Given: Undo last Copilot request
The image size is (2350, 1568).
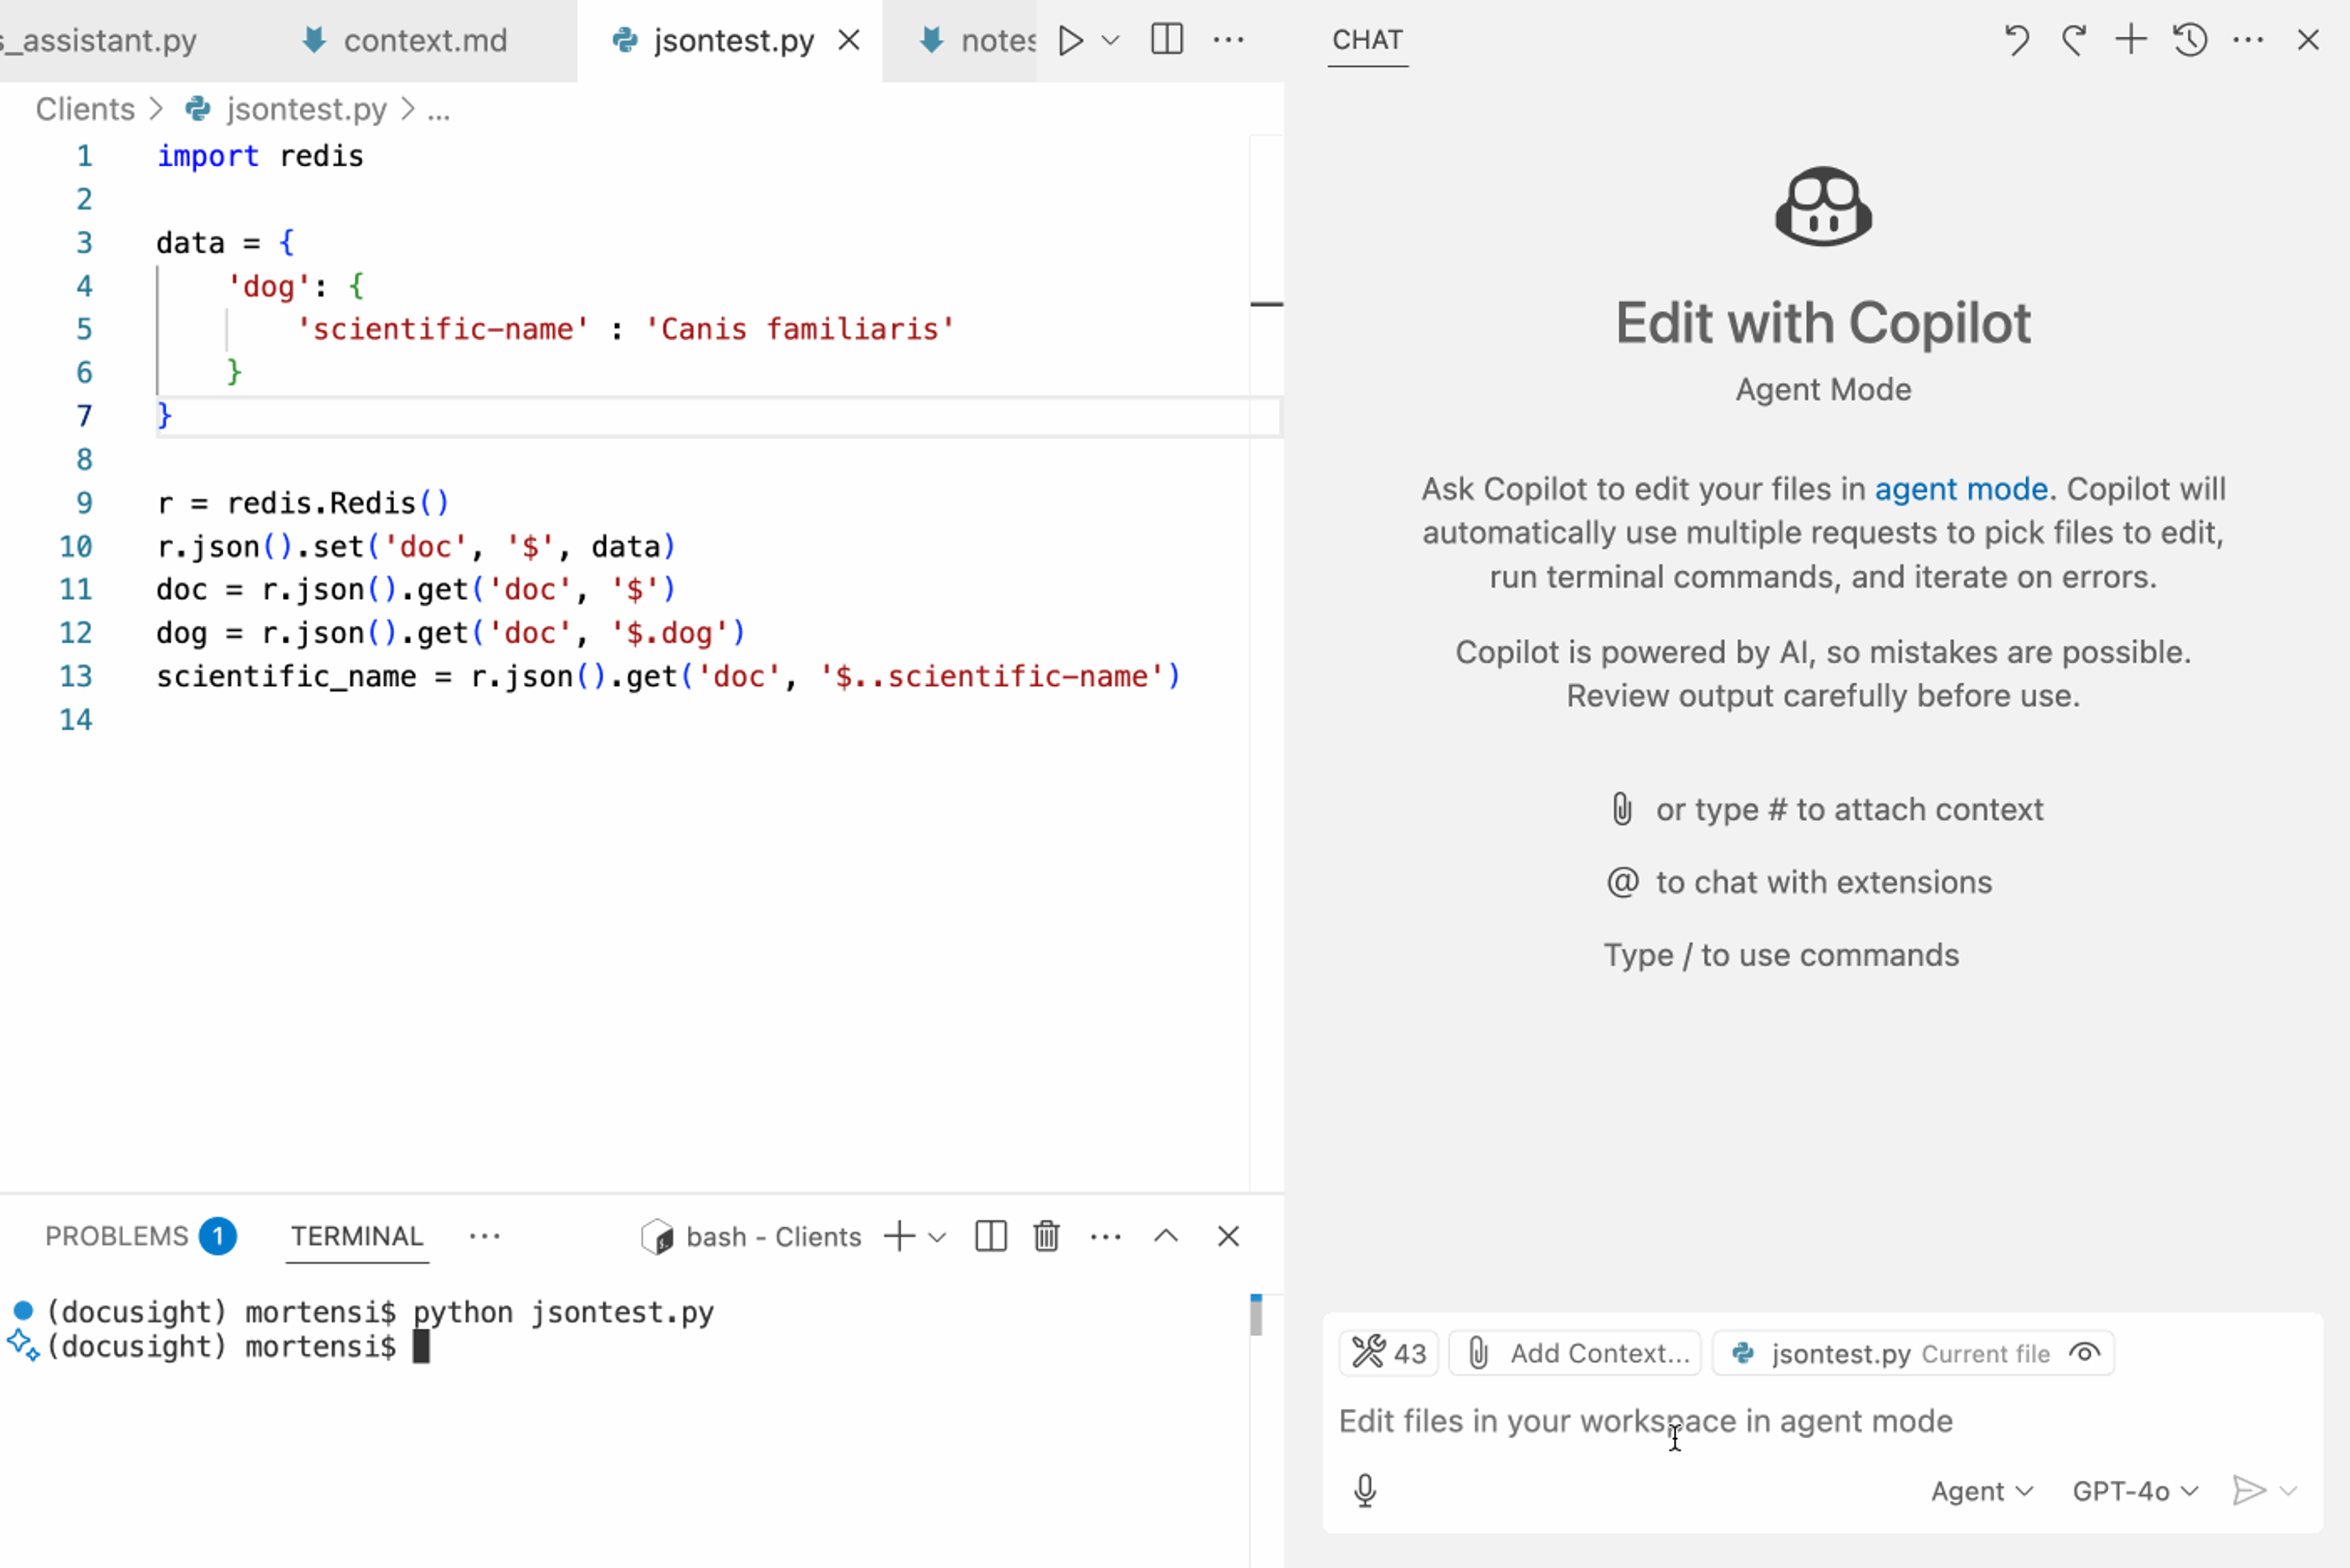Looking at the screenshot, I should tap(2016, 40).
